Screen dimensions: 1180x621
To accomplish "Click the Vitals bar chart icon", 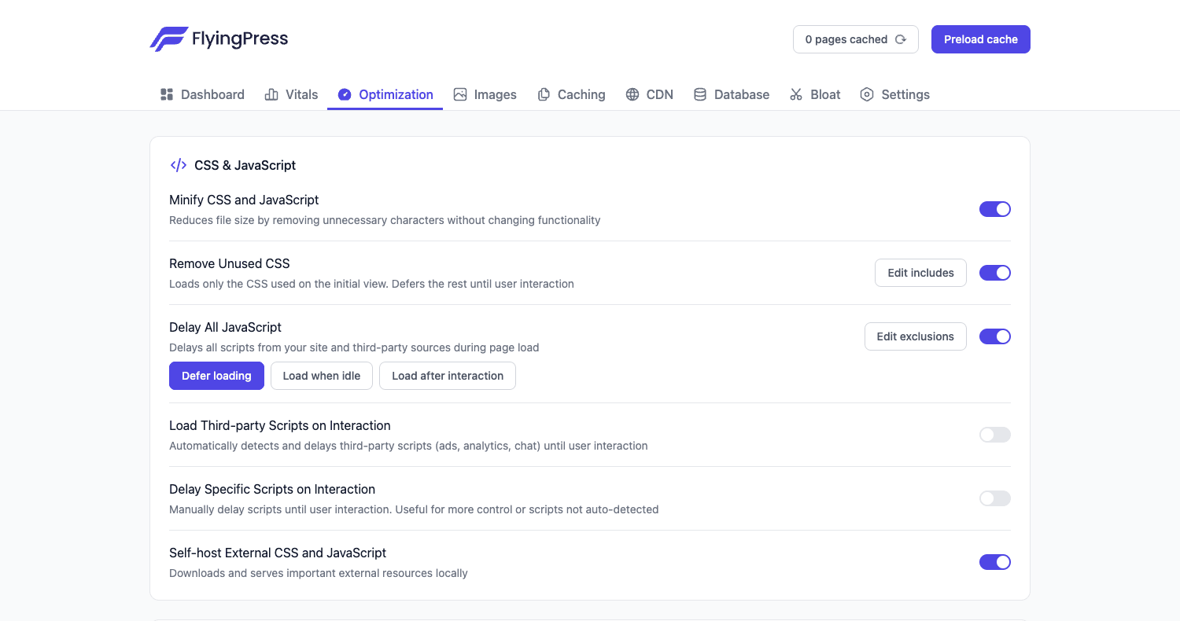I will 271,94.
